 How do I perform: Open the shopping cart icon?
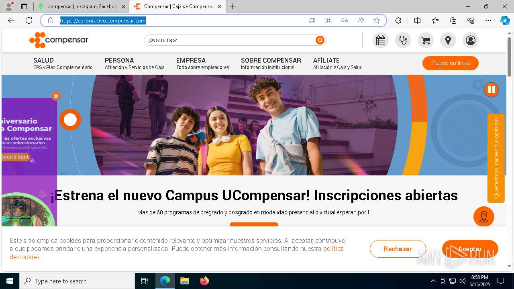[x=426, y=40]
